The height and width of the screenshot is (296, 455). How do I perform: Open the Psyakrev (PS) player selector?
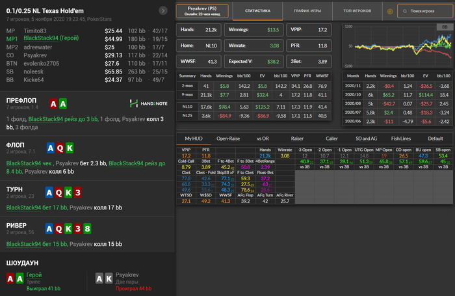[201, 11]
